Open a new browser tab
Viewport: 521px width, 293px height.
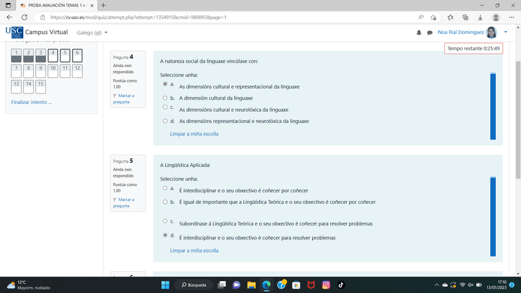(103, 6)
